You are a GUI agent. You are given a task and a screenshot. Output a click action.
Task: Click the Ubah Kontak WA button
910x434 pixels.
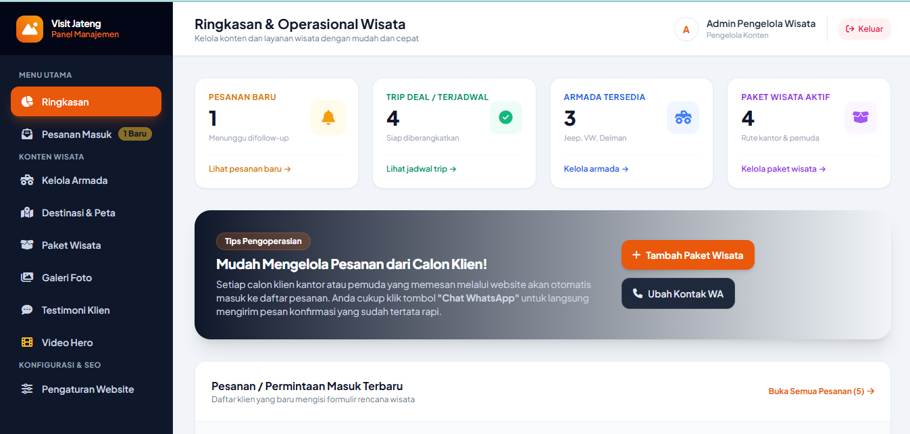pyautogui.click(x=678, y=293)
